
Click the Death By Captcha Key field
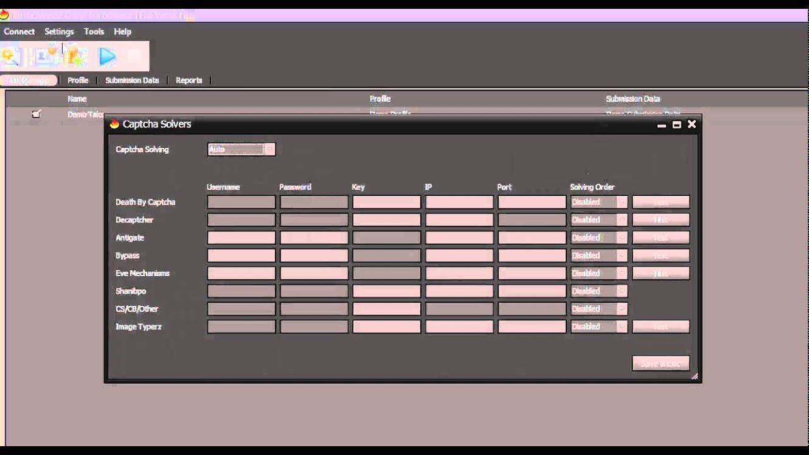coord(387,202)
